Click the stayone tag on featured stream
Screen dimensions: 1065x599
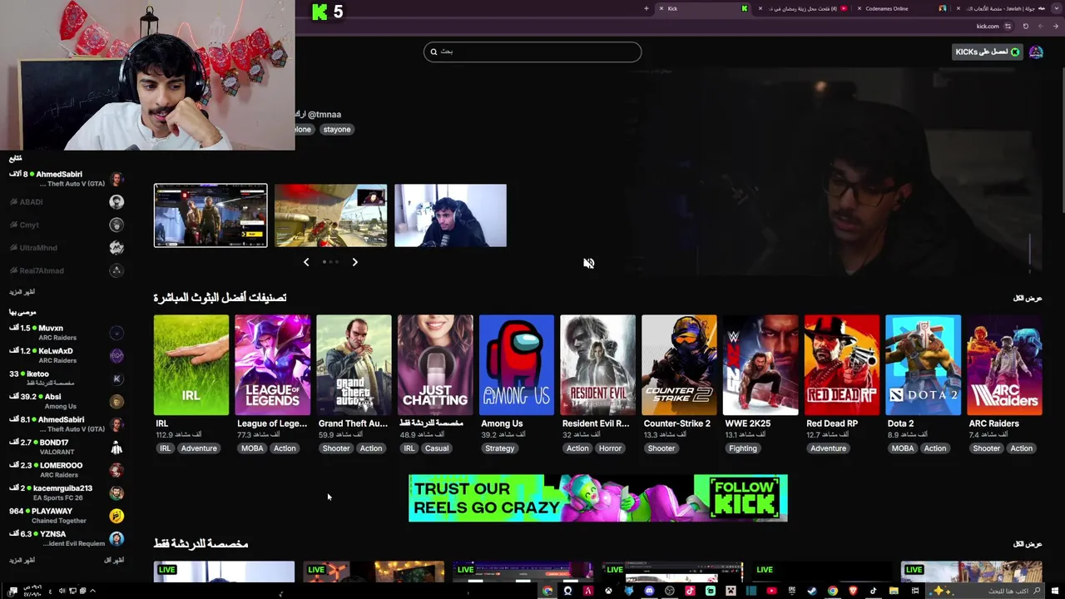337,129
